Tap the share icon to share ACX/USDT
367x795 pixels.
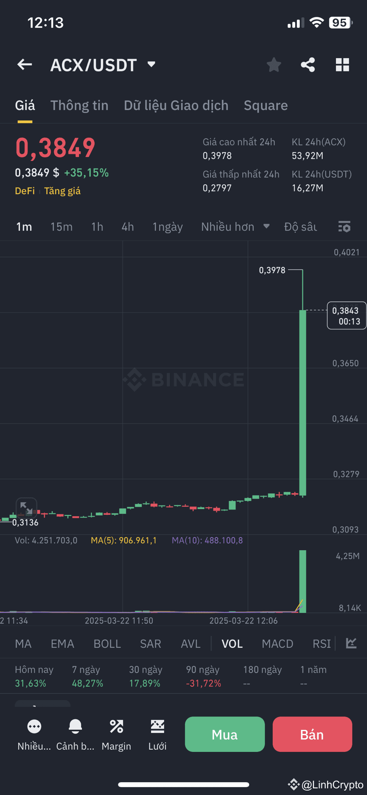(308, 65)
